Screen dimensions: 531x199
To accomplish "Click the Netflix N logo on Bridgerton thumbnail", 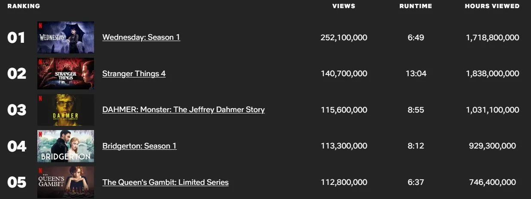I will click(x=40, y=134).
